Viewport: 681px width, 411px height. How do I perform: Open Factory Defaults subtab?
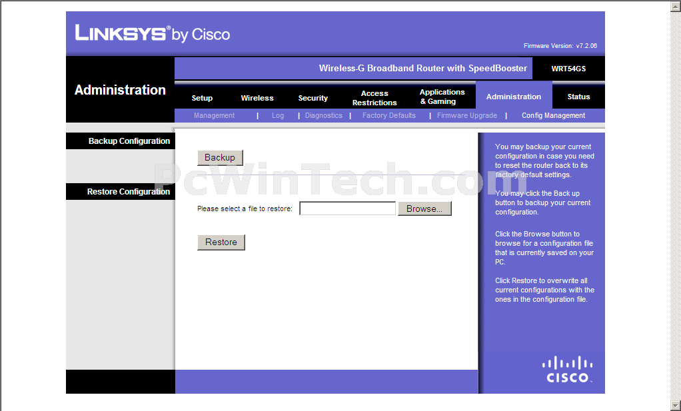coord(389,115)
